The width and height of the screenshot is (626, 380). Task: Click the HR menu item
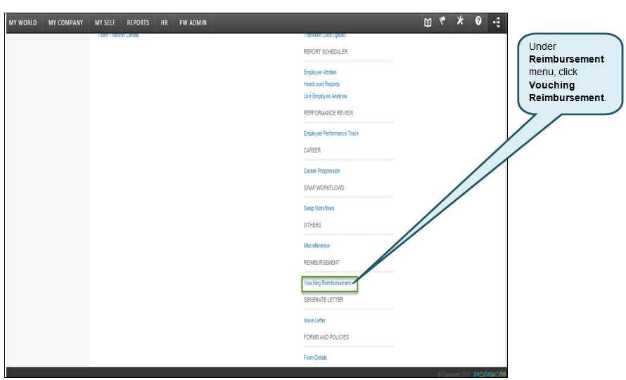pyautogui.click(x=164, y=22)
